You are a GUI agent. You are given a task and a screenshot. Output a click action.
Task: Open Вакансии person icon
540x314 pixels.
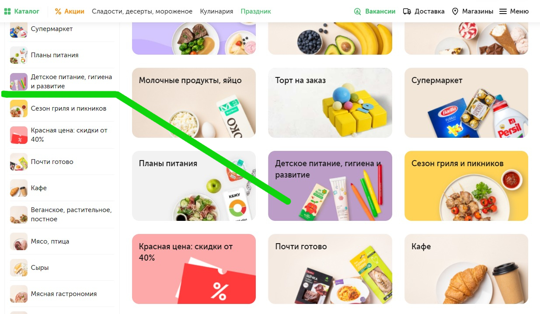tap(358, 11)
